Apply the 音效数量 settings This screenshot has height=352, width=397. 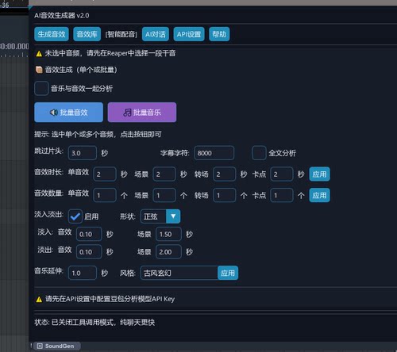click(x=319, y=195)
